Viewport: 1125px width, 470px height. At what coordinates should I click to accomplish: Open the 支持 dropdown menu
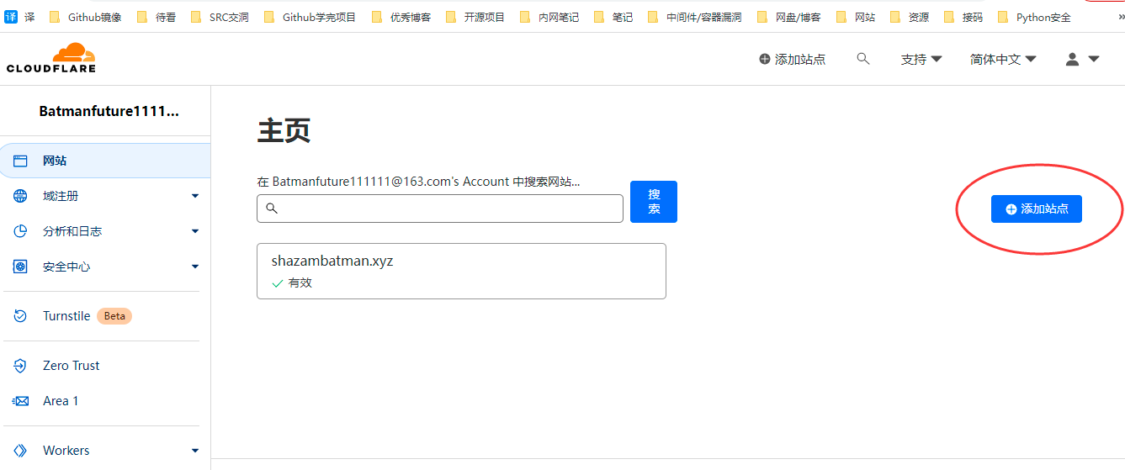click(921, 59)
